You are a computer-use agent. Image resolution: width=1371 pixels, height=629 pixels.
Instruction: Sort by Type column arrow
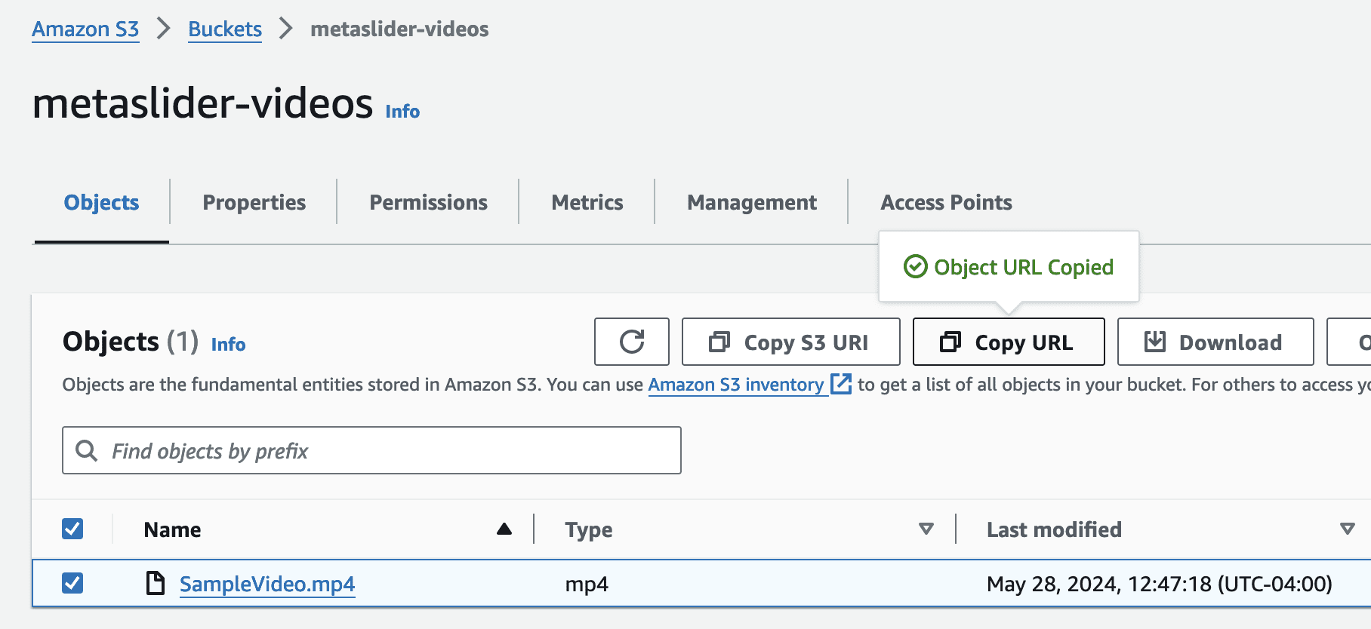[926, 529]
